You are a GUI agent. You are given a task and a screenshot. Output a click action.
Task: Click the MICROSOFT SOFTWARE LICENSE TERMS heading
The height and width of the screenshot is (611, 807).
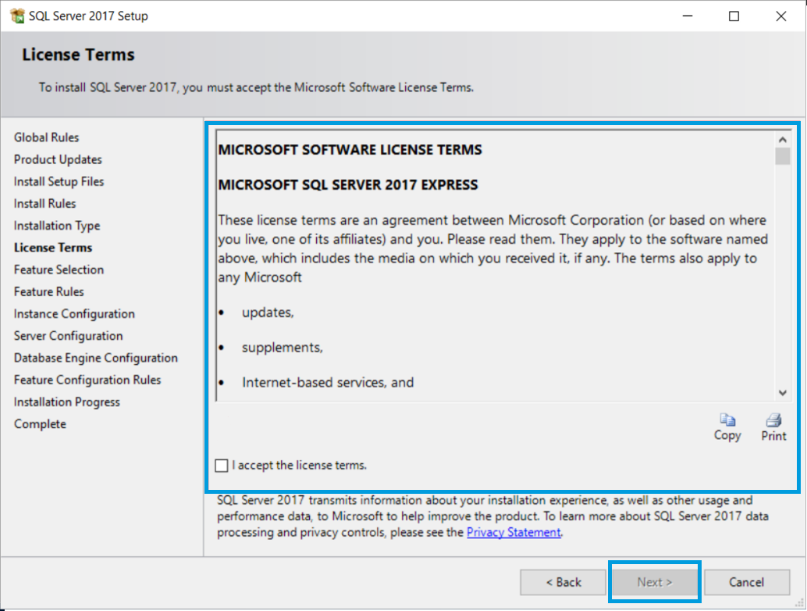(x=350, y=150)
